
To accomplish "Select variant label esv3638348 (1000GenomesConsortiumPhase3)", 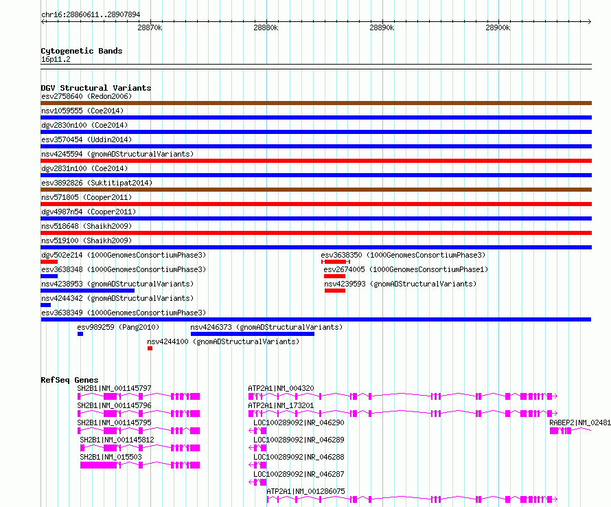I will coord(124,269).
